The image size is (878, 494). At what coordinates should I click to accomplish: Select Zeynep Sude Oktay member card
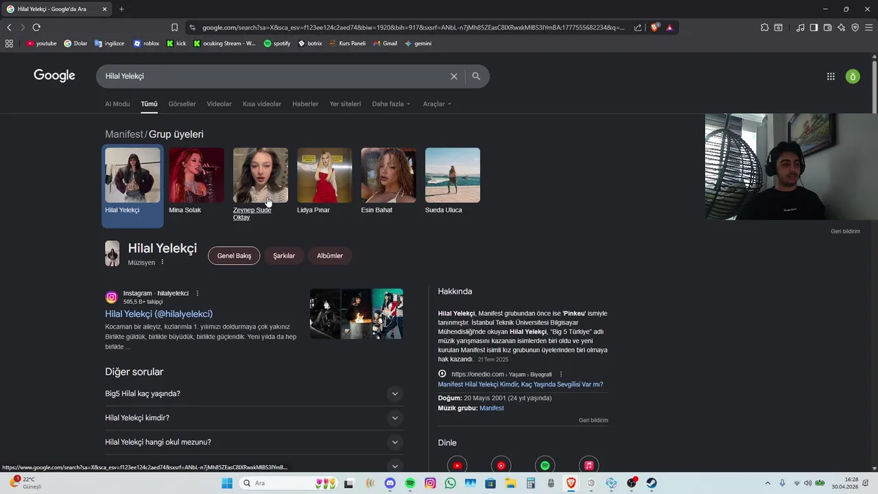261,185
